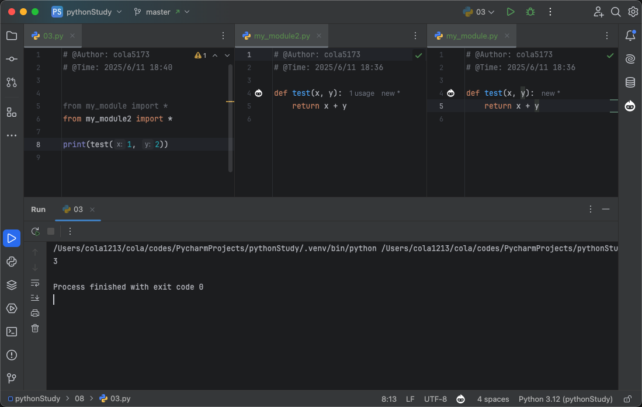The image size is (642, 407).
Task: Open the AI Assistant spiral icon
Action: point(630,59)
